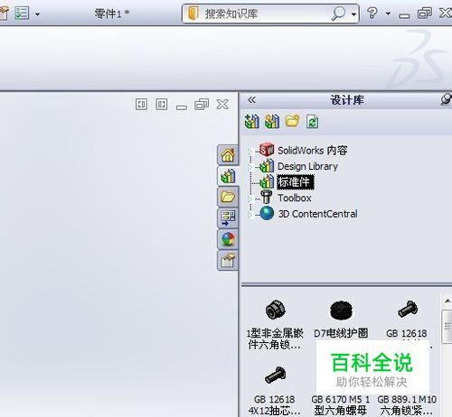This screenshot has width=452, height=417.
Task: Select 3D ContentCentral in the tree
Action: coord(317,214)
